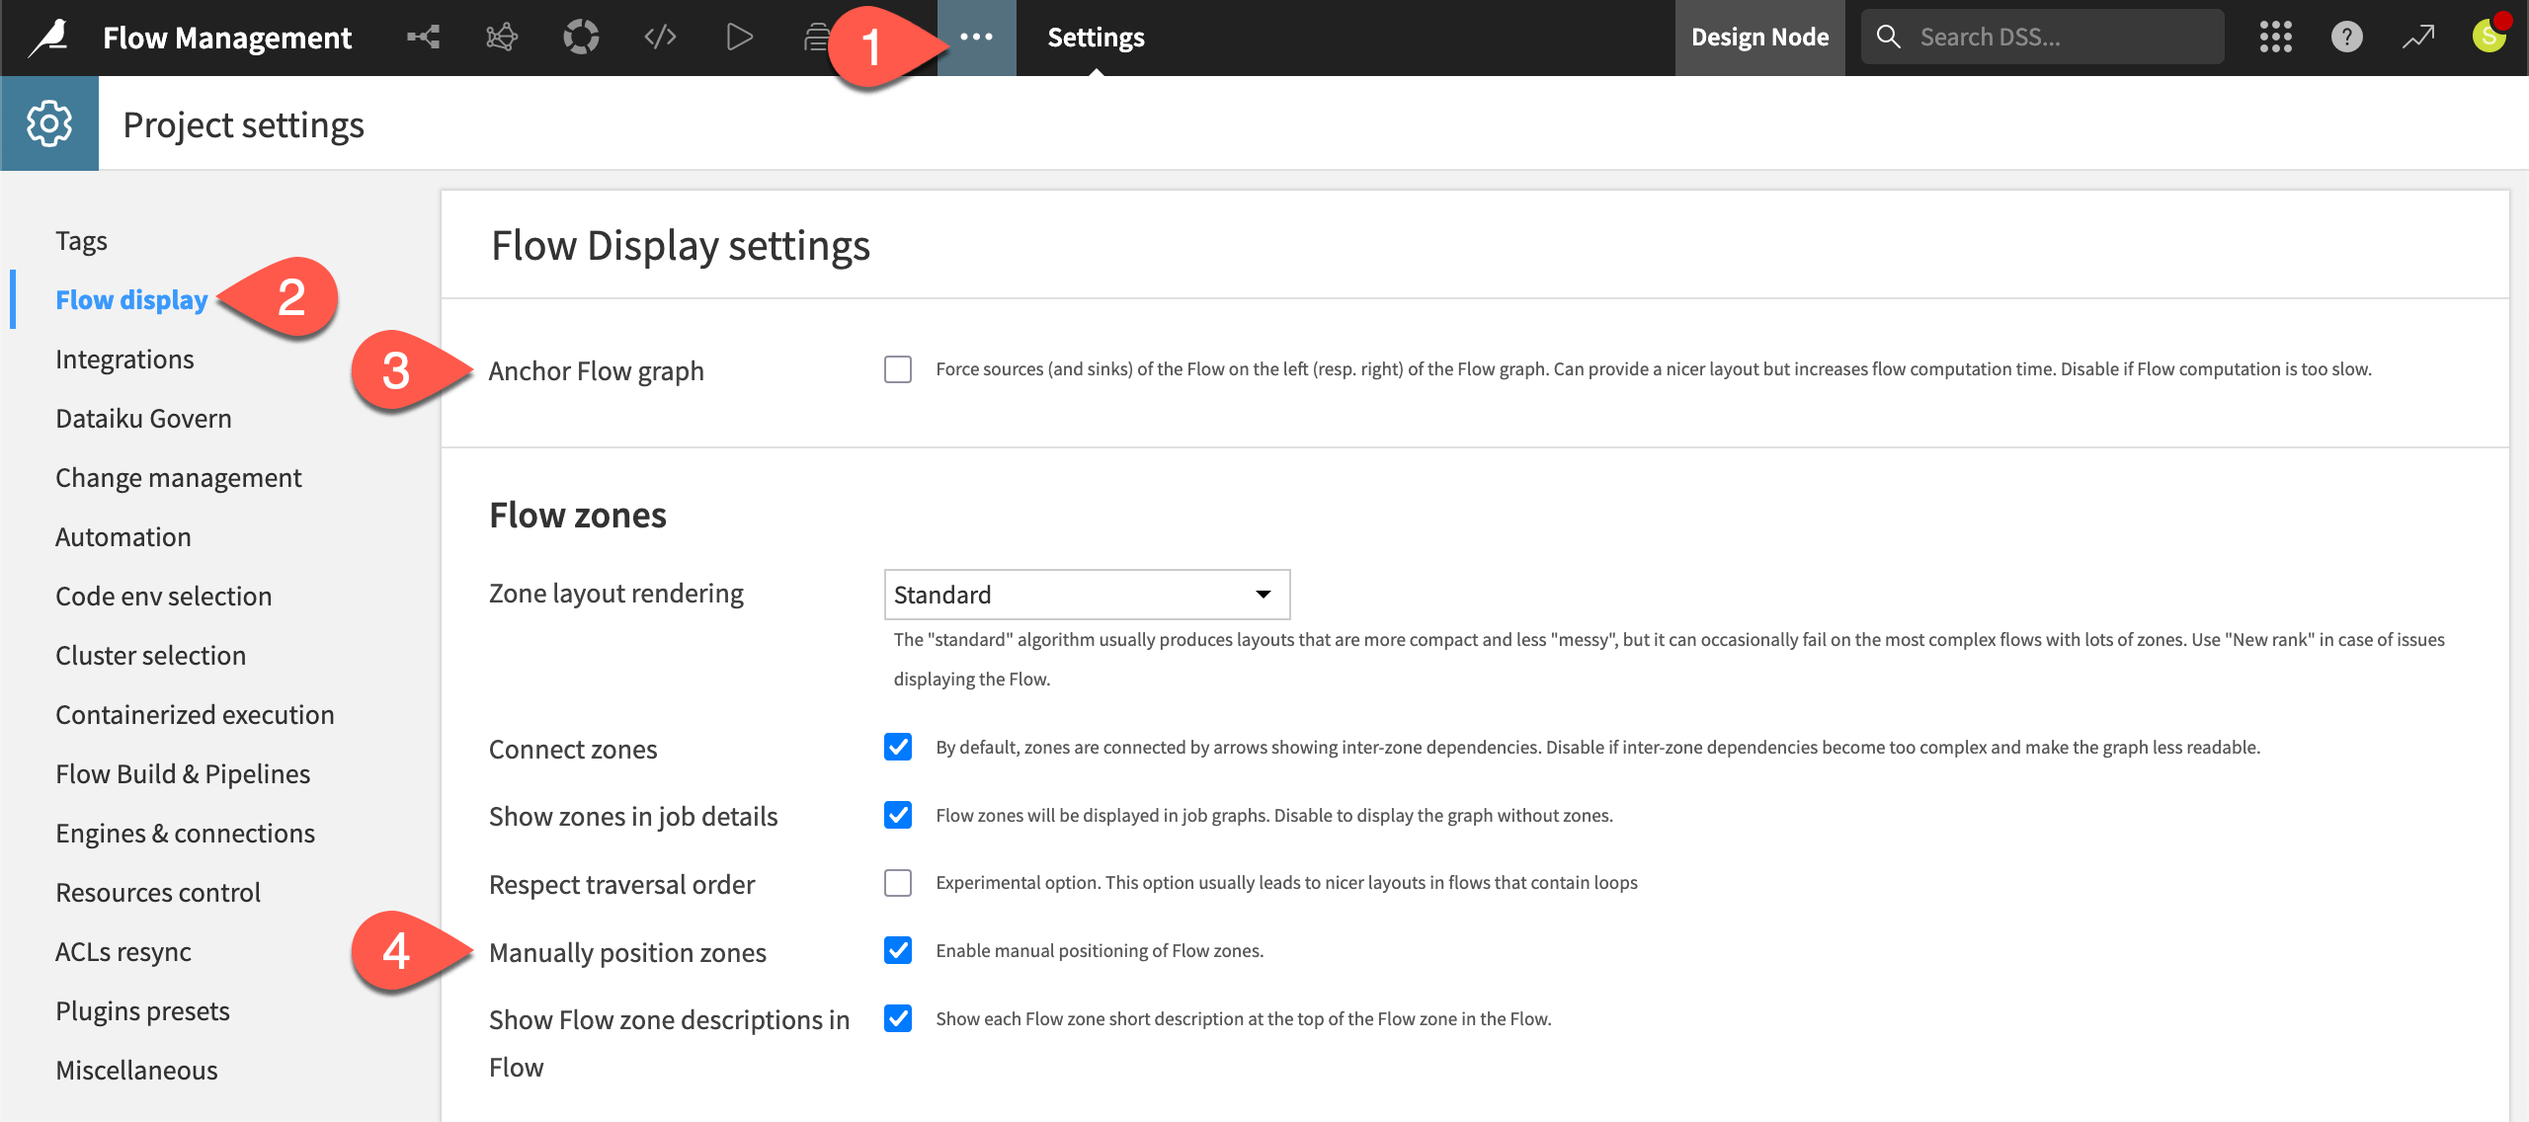This screenshot has width=2529, height=1122.
Task: Click the help question mark icon
Action: click(2346, 38)
